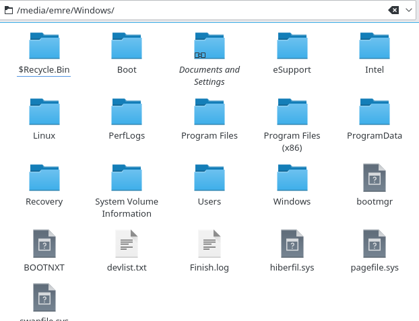
Task: Click the "System Volume Information" label
Action: 127,207
